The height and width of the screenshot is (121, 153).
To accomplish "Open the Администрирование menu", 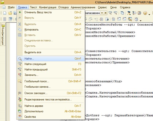I will [83, 7].
